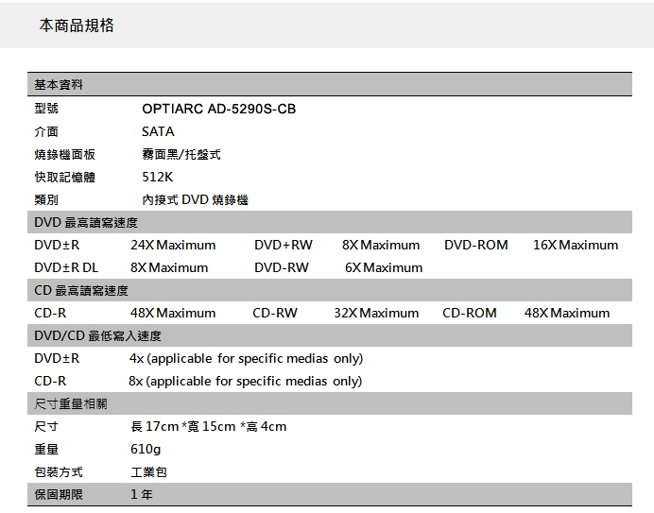Click DVD±R label under DVD 最高讀寫速度
654x513 pixels.
pyautogui.click(x=57, y=245)
